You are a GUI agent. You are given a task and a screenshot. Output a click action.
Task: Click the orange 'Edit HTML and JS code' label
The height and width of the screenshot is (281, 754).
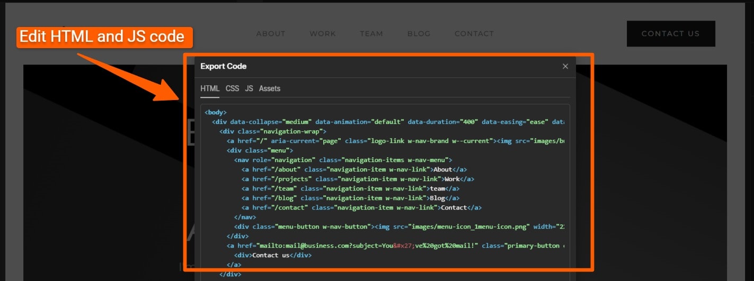[x=102, y=37]
